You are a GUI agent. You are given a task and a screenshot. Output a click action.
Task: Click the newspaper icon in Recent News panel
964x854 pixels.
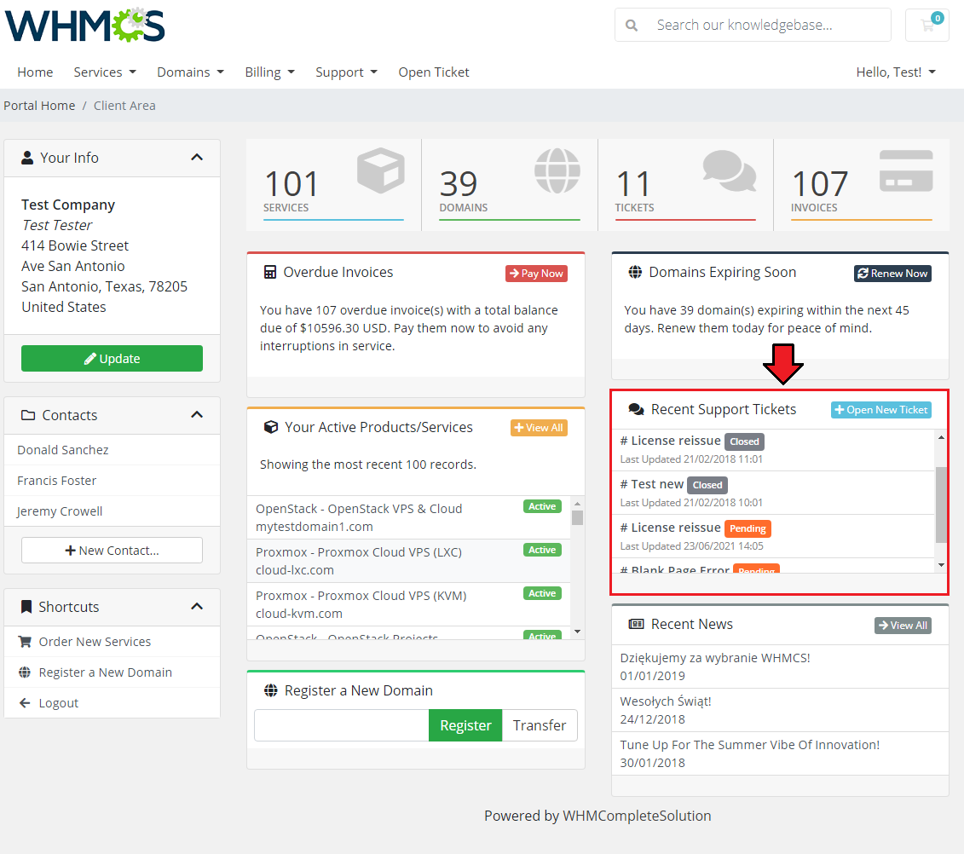coord(636,624)
